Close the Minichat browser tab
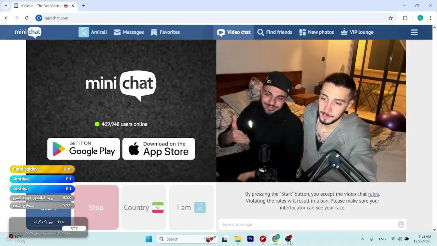 [73, 6]
